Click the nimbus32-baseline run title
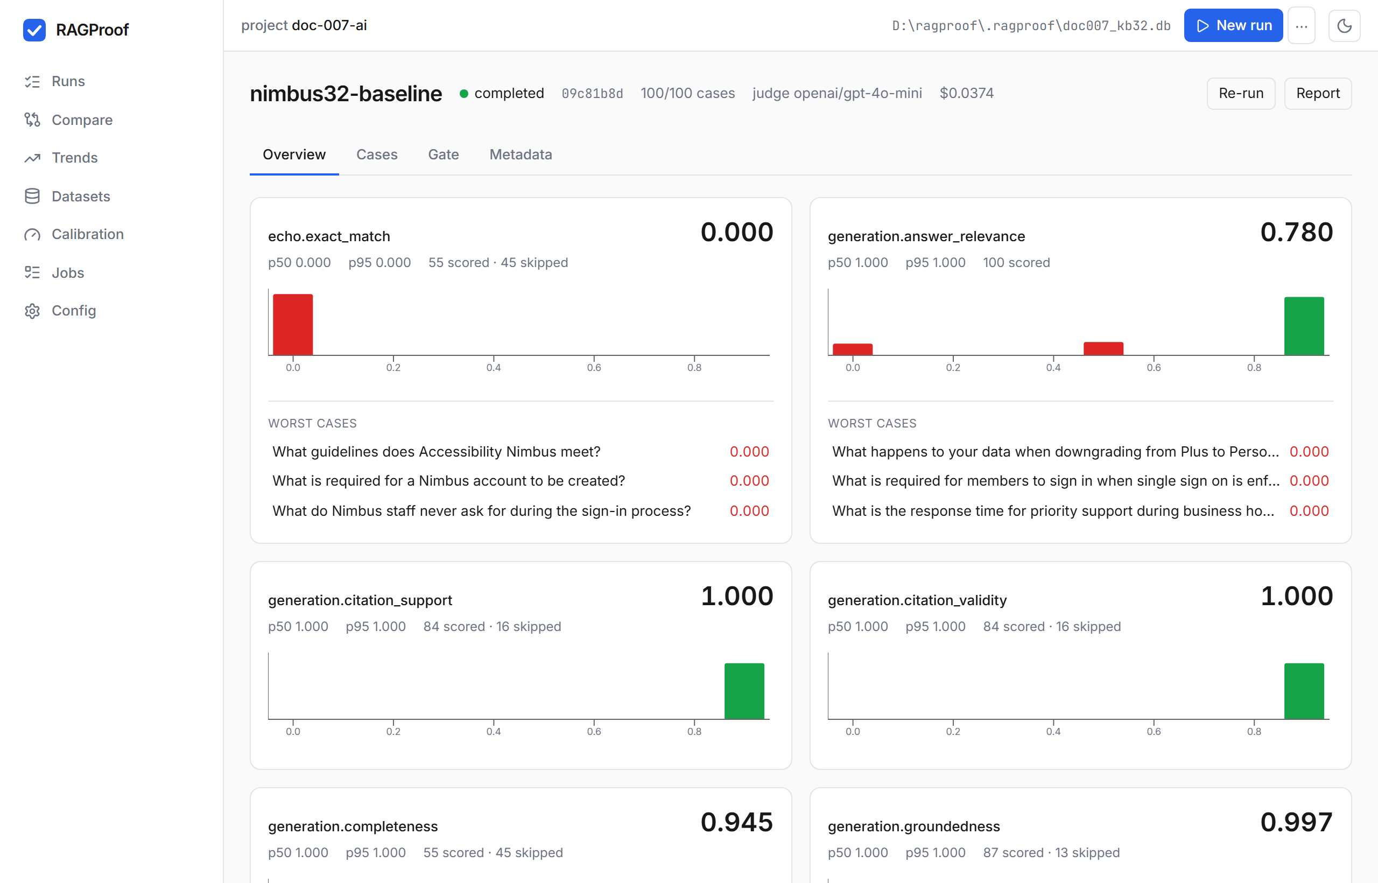1378x883 pixels. pos(346,94)
